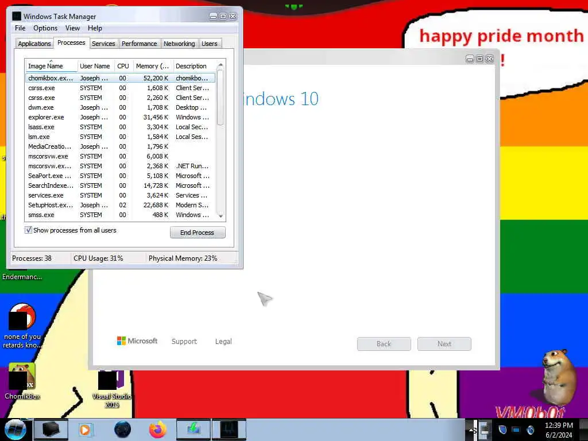Open the Visual Studio 2015 desktop icon

[111, 389]
